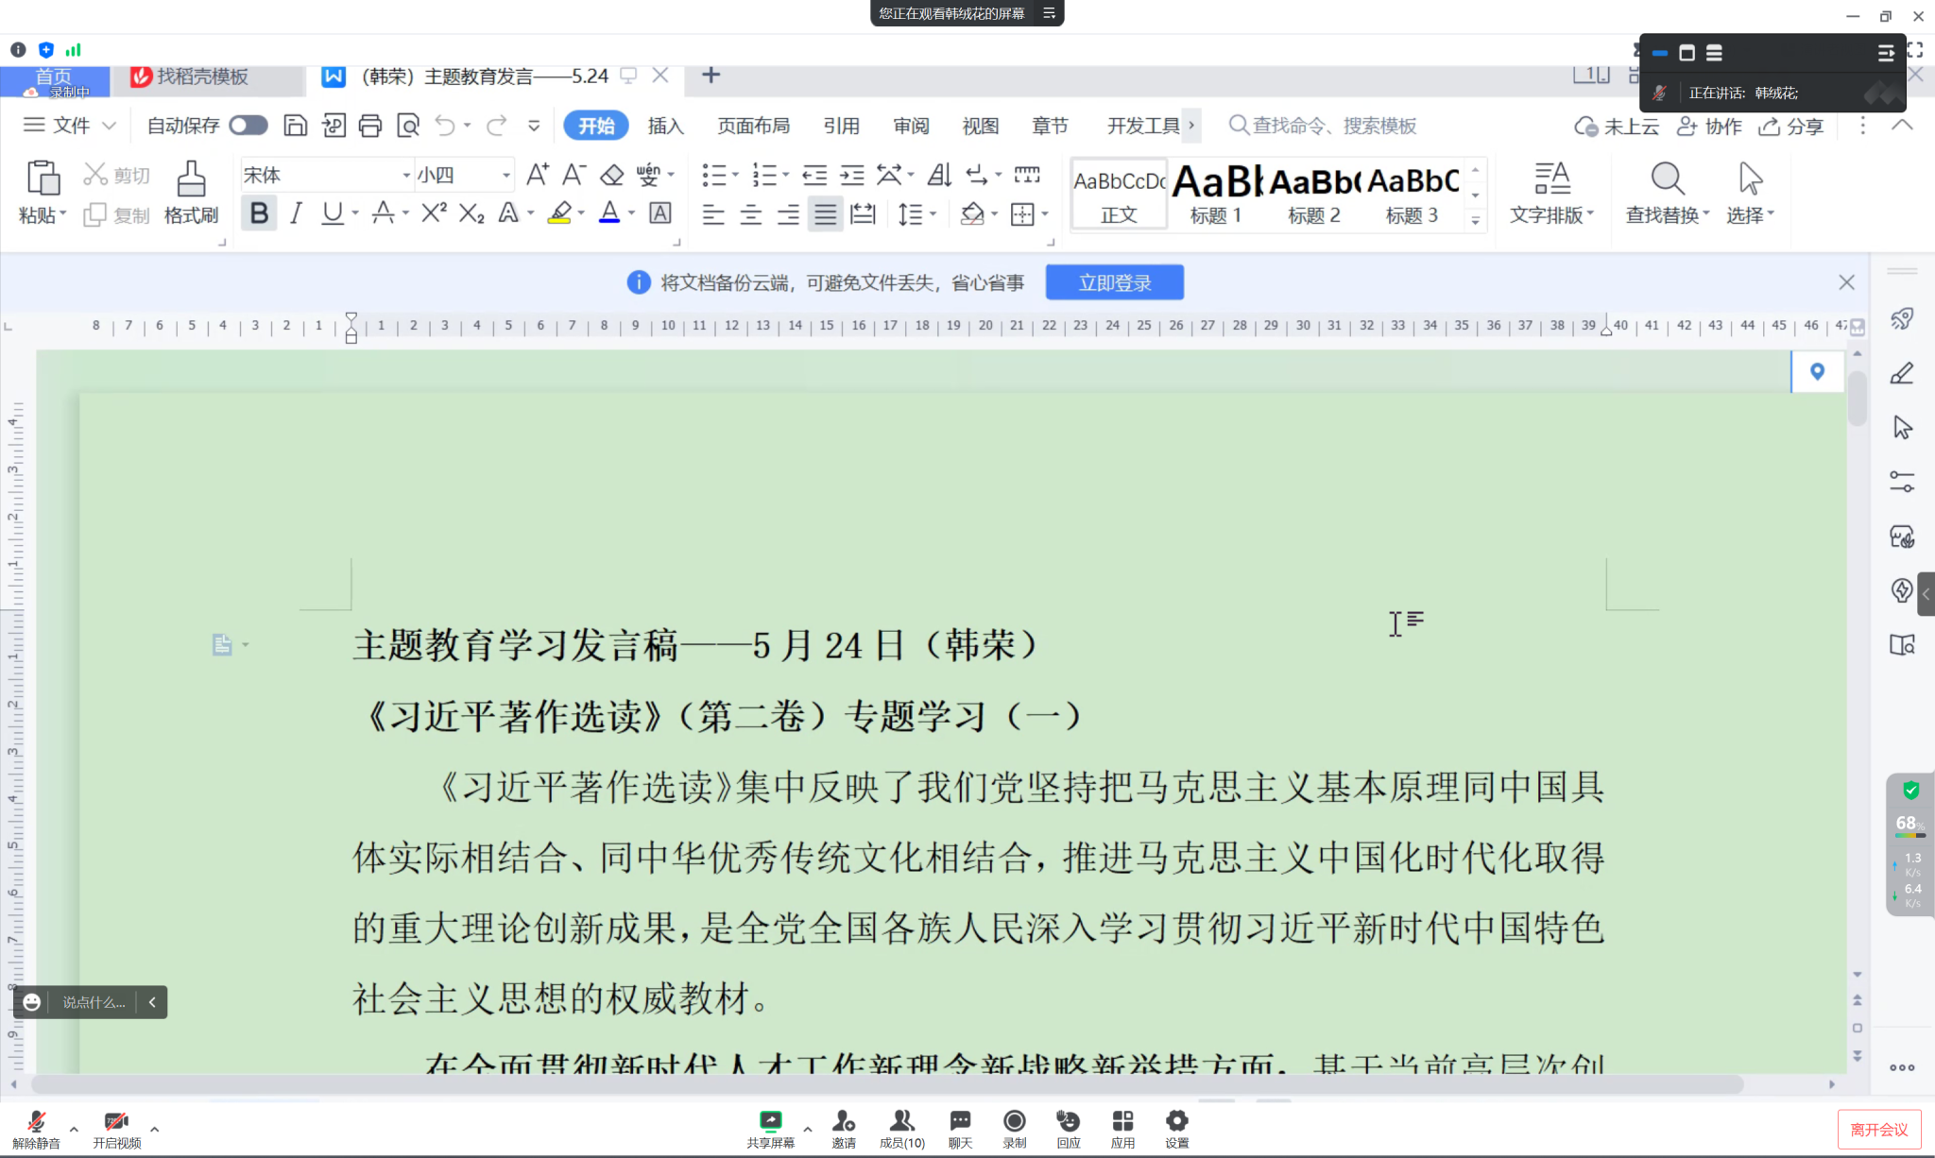Click the Paste clipboard icon

(x=43, y=179)
